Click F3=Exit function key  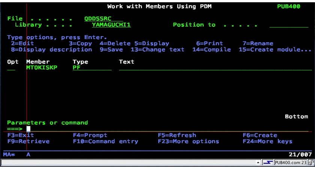[x=21, y=135]
